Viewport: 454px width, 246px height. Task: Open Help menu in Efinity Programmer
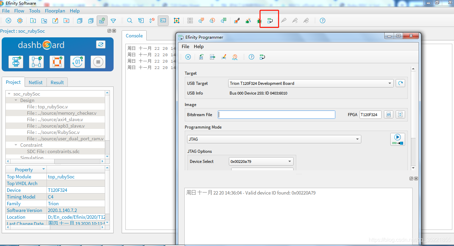click(x=199, y=46)
